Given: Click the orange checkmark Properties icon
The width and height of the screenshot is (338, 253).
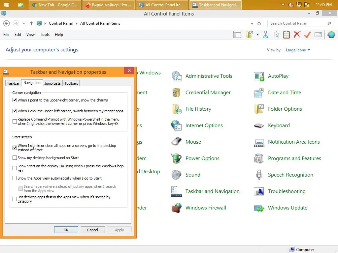Looking at the screenshot, I should [307, 34].
